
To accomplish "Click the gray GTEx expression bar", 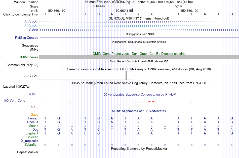I will [126, 75].
